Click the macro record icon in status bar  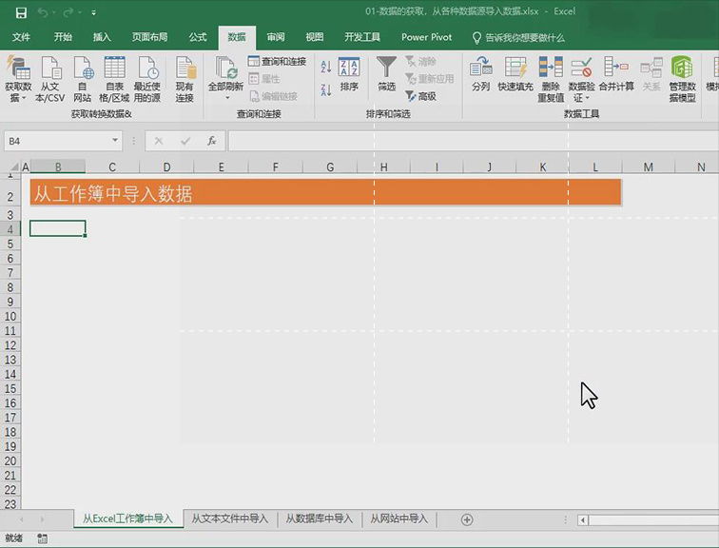43,538
